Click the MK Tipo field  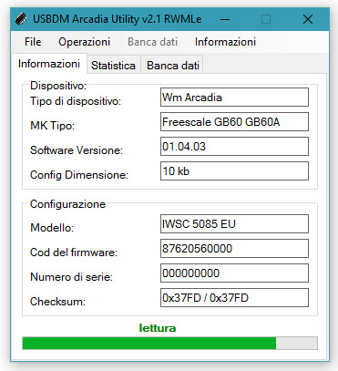[234, 122]
